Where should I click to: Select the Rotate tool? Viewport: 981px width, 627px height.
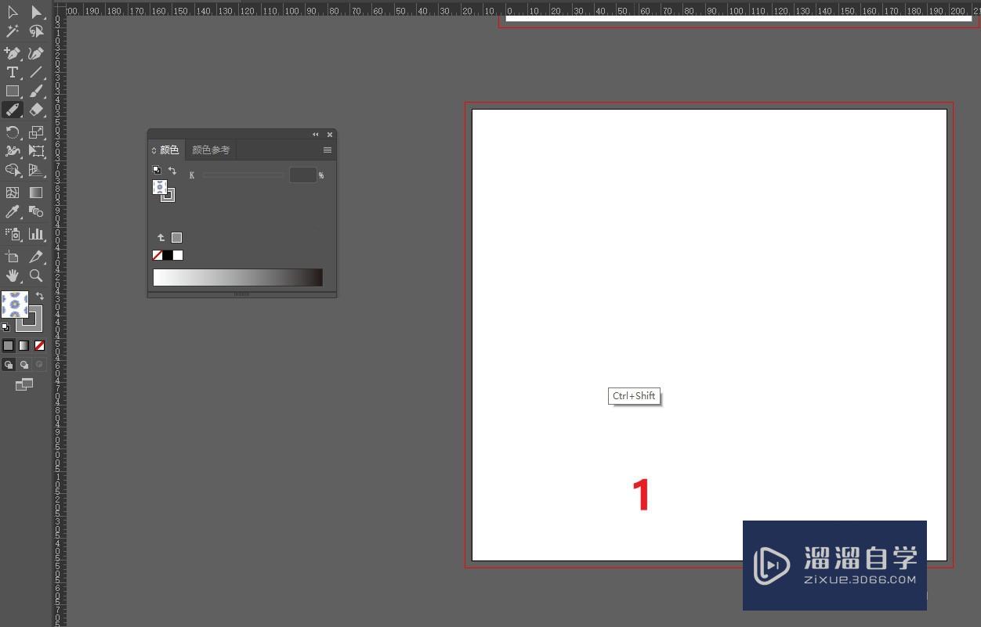[x=13, y=132]
